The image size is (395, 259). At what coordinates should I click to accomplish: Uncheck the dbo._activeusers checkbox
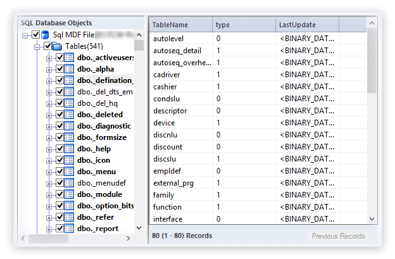tap(60, 58)
